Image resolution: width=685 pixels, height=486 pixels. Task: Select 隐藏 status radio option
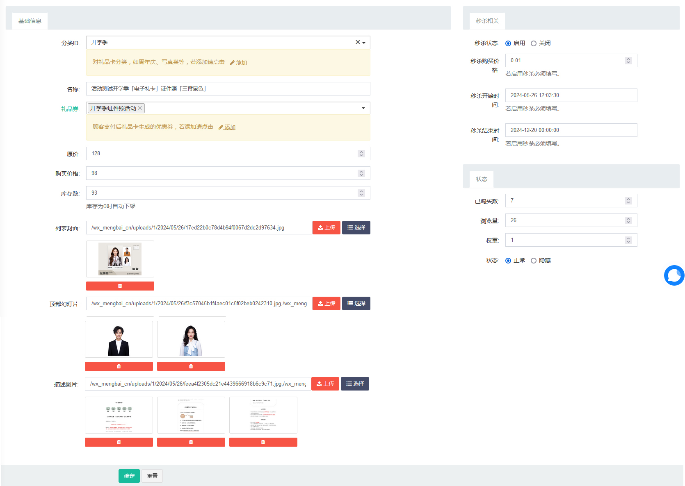click(534, 261)
